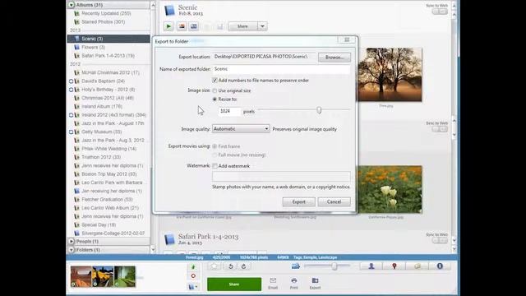
Task: Click the thumbnail size icon beside the zoom slider
Action: click(296, 266)
